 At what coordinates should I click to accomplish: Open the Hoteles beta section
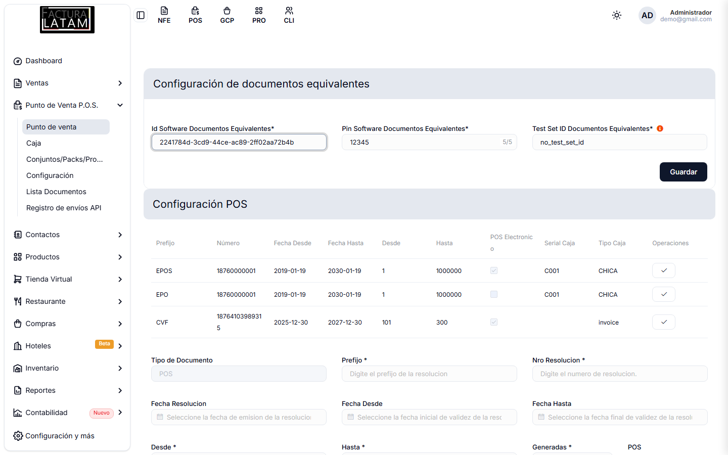coord(68,346)
